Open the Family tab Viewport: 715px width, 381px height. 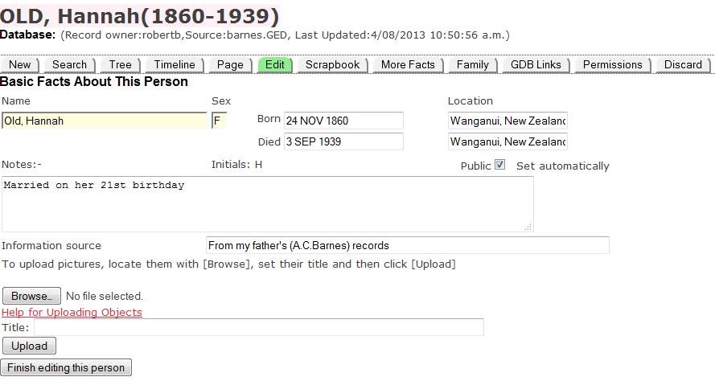click(472, 65)
